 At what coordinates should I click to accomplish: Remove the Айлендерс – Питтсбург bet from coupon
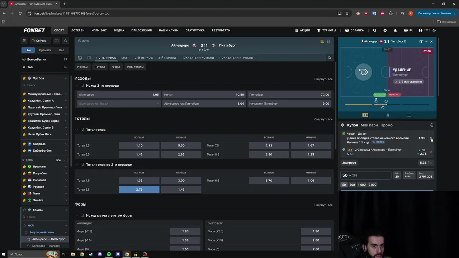coord(431,152)
